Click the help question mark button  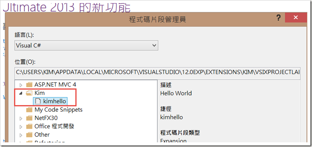point(279,18)
